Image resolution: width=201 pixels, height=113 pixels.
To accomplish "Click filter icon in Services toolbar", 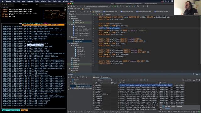I will (x=80, y=77).
